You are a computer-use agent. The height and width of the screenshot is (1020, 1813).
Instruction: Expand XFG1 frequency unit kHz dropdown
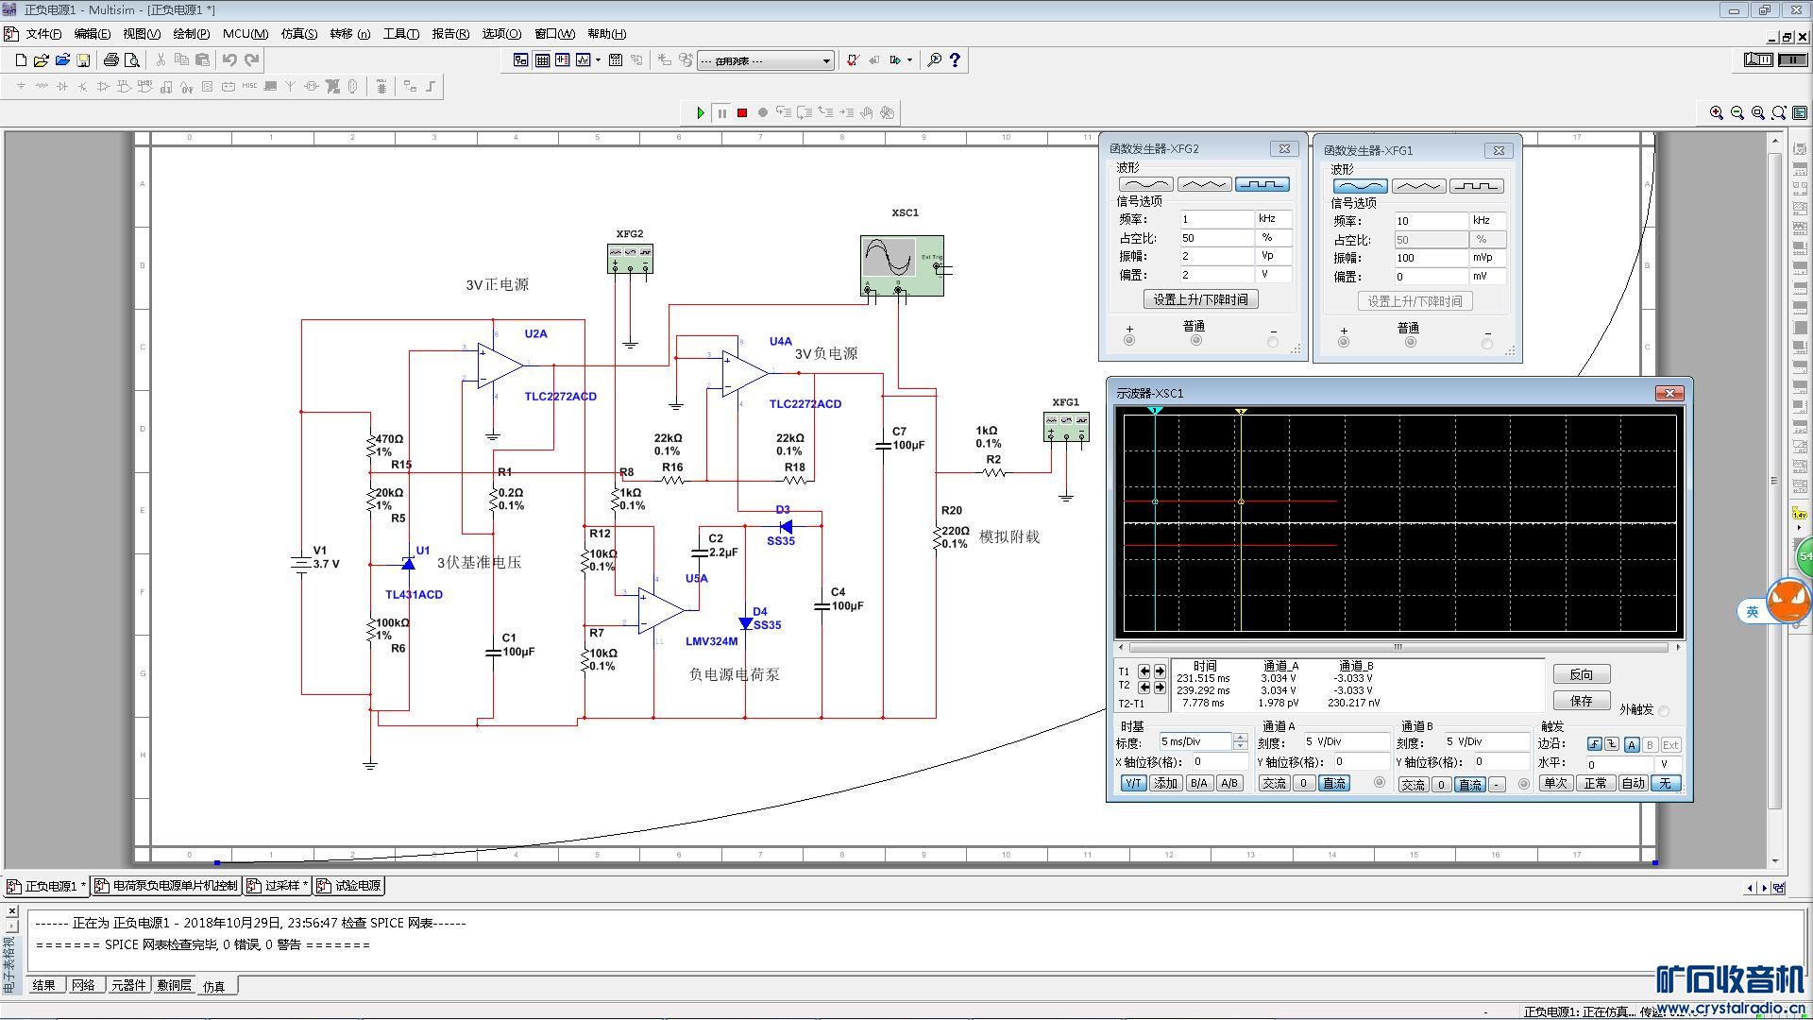click(1487, 221)
